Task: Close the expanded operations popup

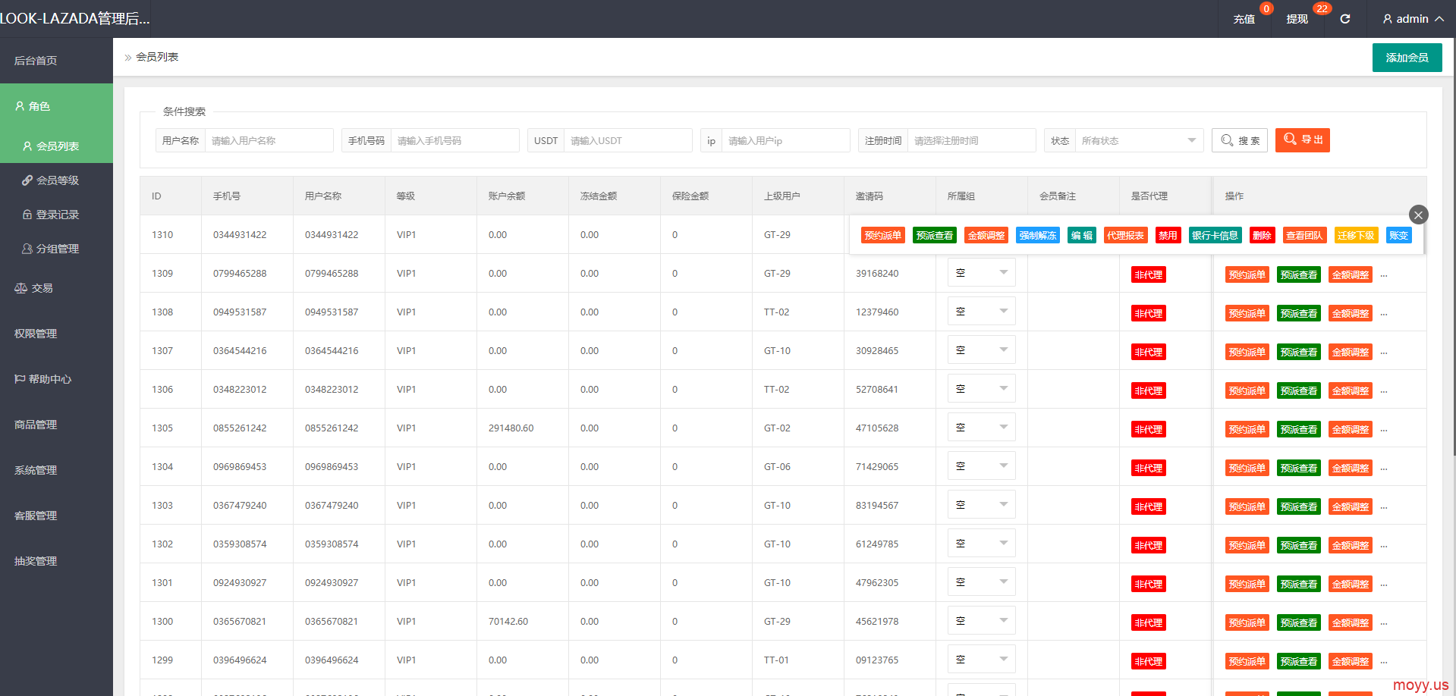Action: (1418, 215)
